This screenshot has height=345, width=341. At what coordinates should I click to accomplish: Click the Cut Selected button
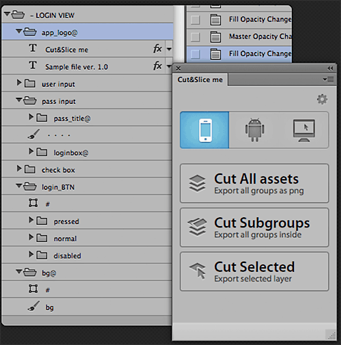pos(254,271)
